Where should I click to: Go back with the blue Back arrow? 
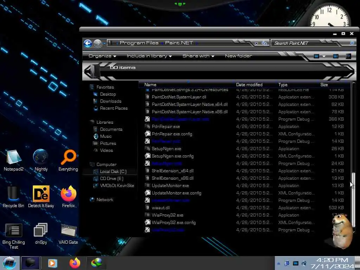[x=88, y=43]
